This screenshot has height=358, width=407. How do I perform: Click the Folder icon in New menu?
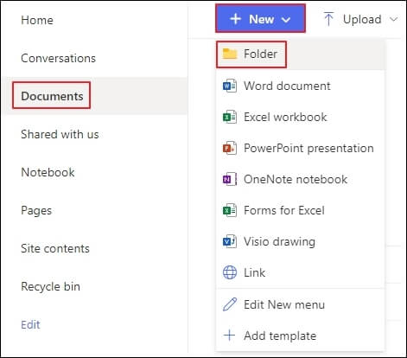coord(230,54)
